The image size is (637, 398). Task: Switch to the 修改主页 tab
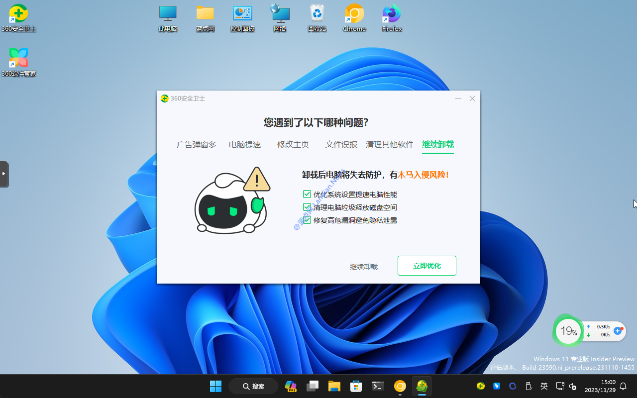tap(293, 144)
